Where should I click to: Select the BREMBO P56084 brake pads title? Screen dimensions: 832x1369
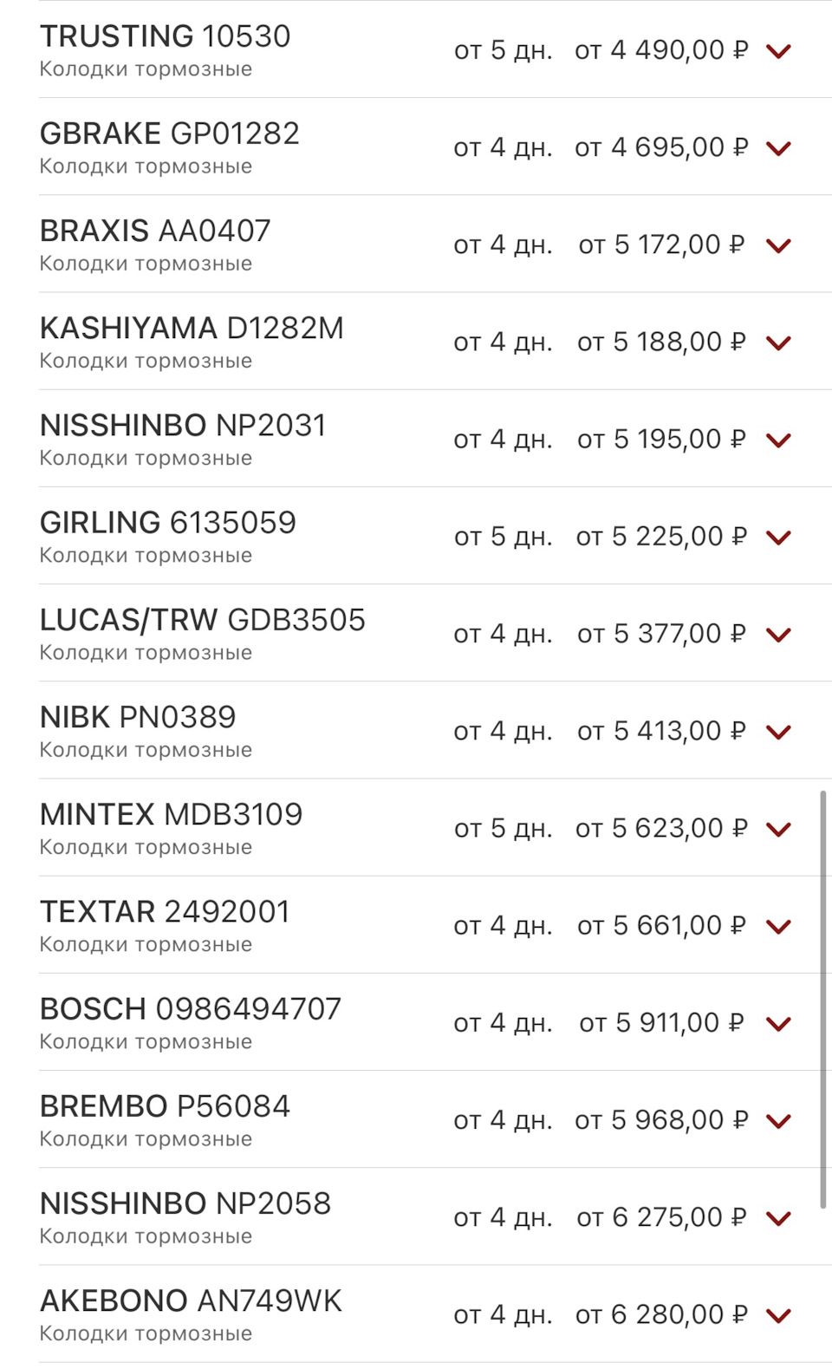tap(165, 1106)
